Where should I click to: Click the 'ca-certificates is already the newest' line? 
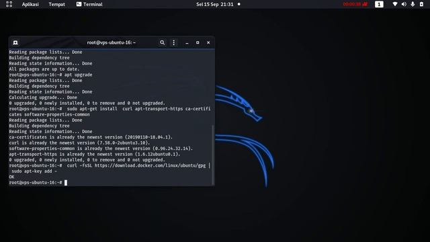pyautogui.click(x=91, y=137)
